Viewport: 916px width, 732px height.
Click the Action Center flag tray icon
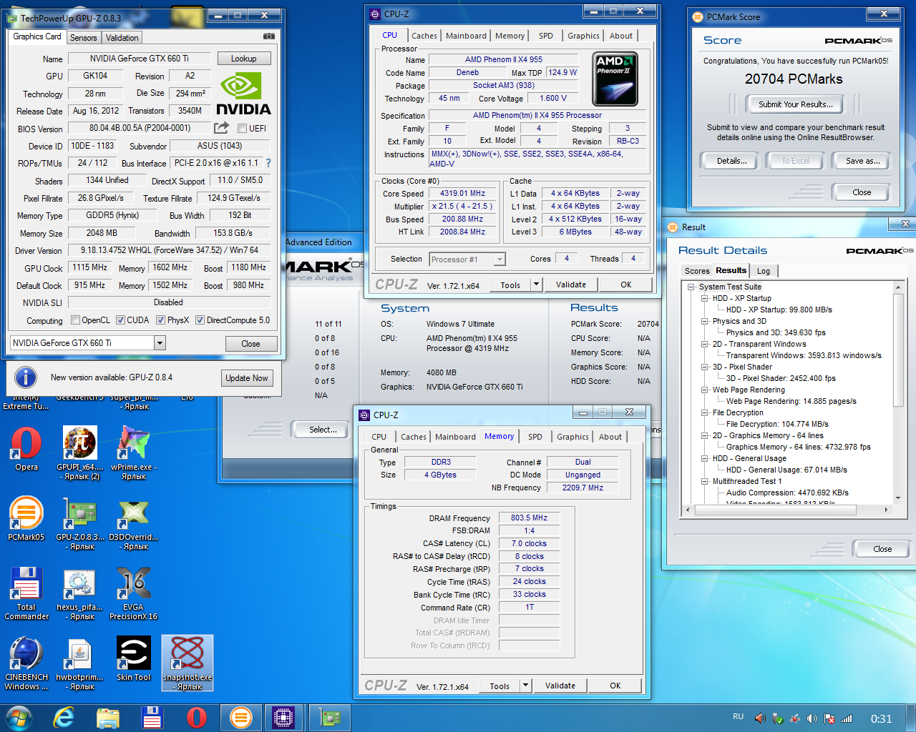(x=829, y=718)
